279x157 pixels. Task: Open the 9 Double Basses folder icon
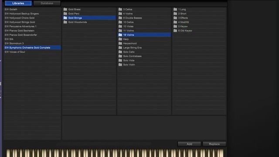coord(120,18)
